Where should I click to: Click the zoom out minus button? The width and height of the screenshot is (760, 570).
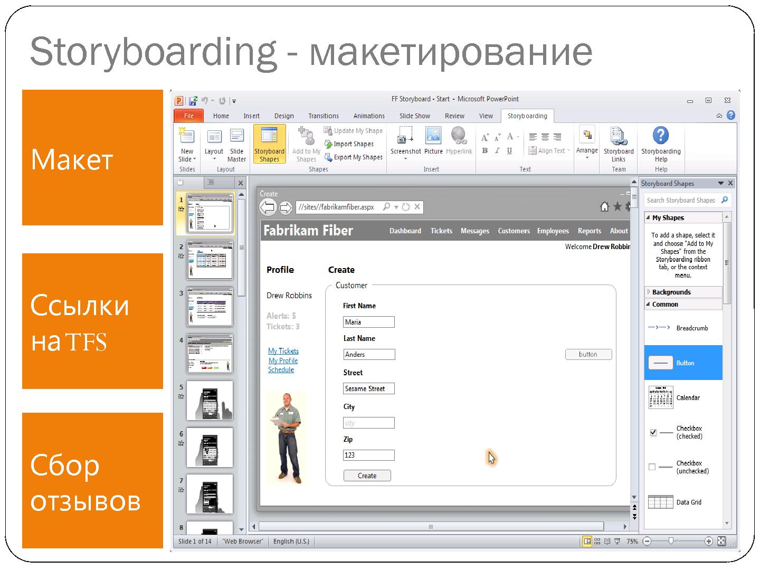[647, 541]
